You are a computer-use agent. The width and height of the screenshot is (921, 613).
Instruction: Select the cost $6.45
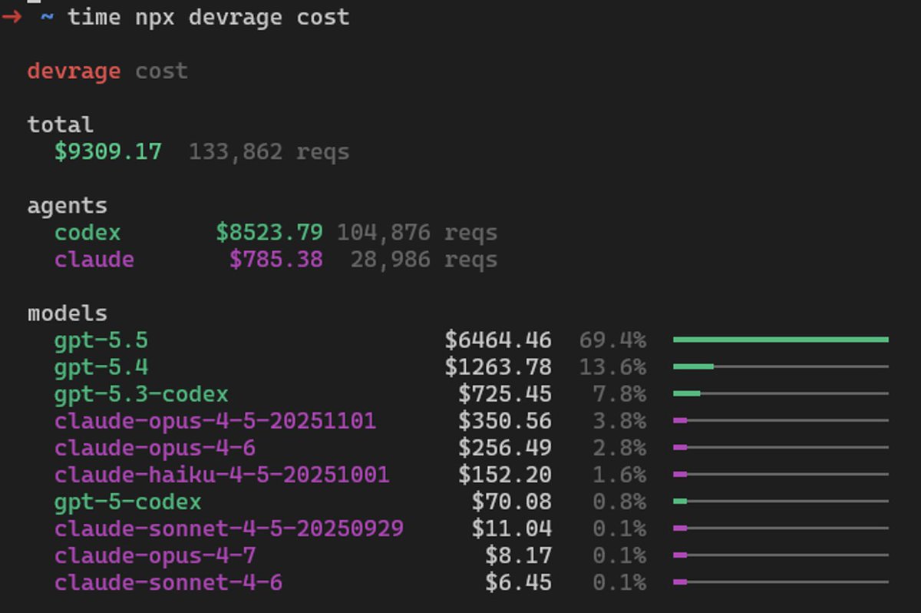click(519, 582)
